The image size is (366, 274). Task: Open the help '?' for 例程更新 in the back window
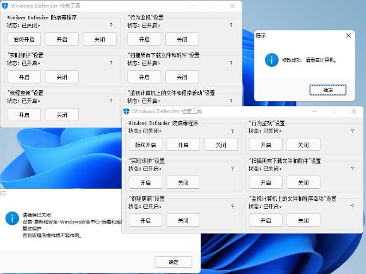pyautogui.click(x=111, y=101)
